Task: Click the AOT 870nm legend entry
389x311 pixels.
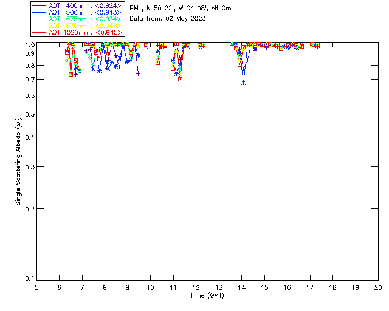Action: coord(77,26)
